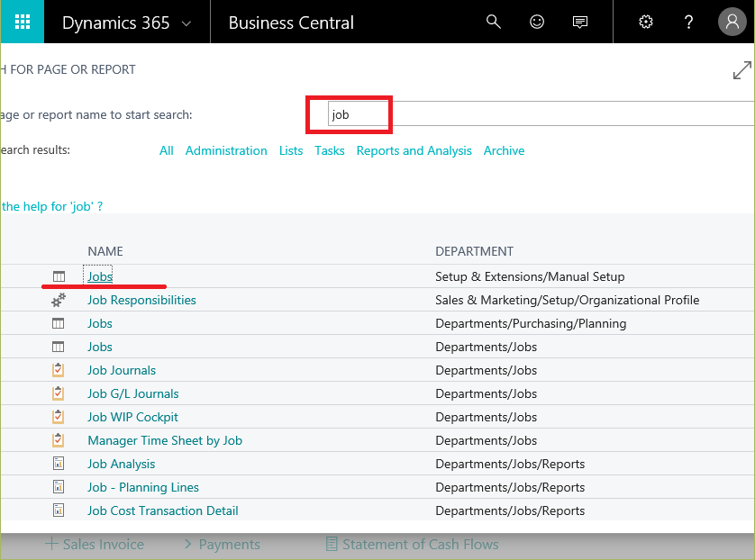Filter results by Administration

[226, 150]
